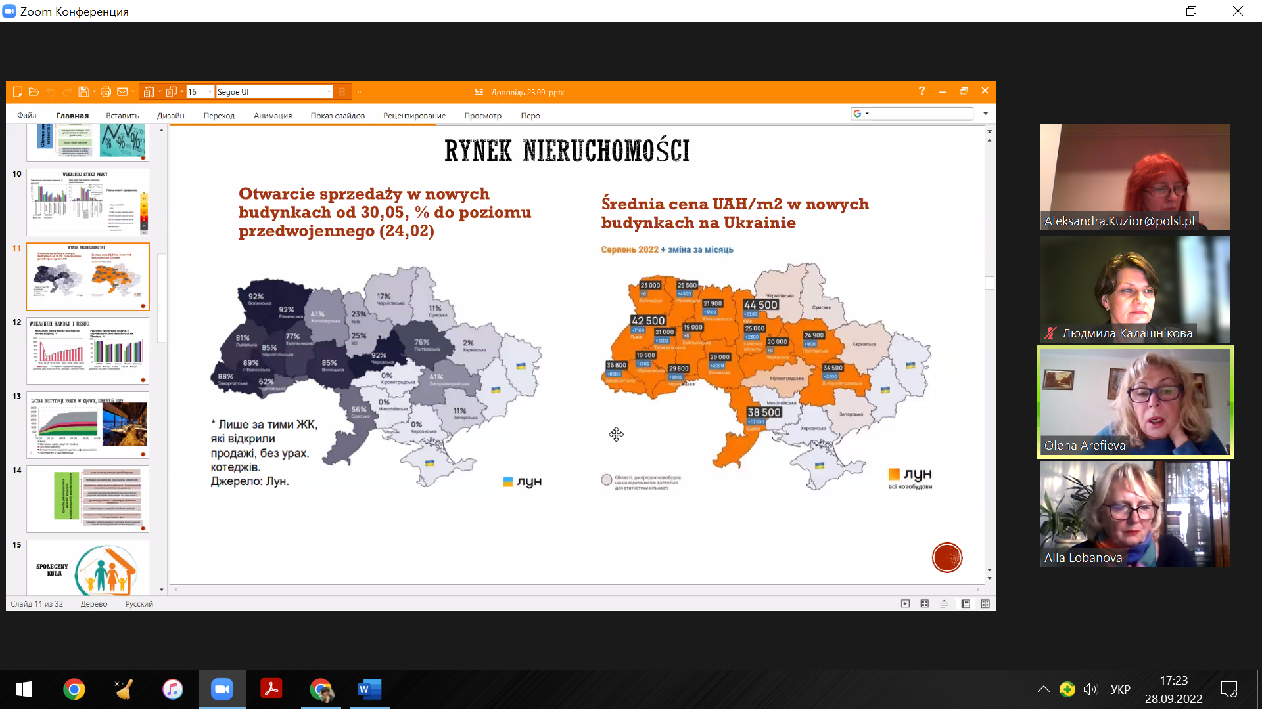Click the Файл menu button
This screenshot has width=1262, height=709.
pyautogui.click(x=27, y=116)
